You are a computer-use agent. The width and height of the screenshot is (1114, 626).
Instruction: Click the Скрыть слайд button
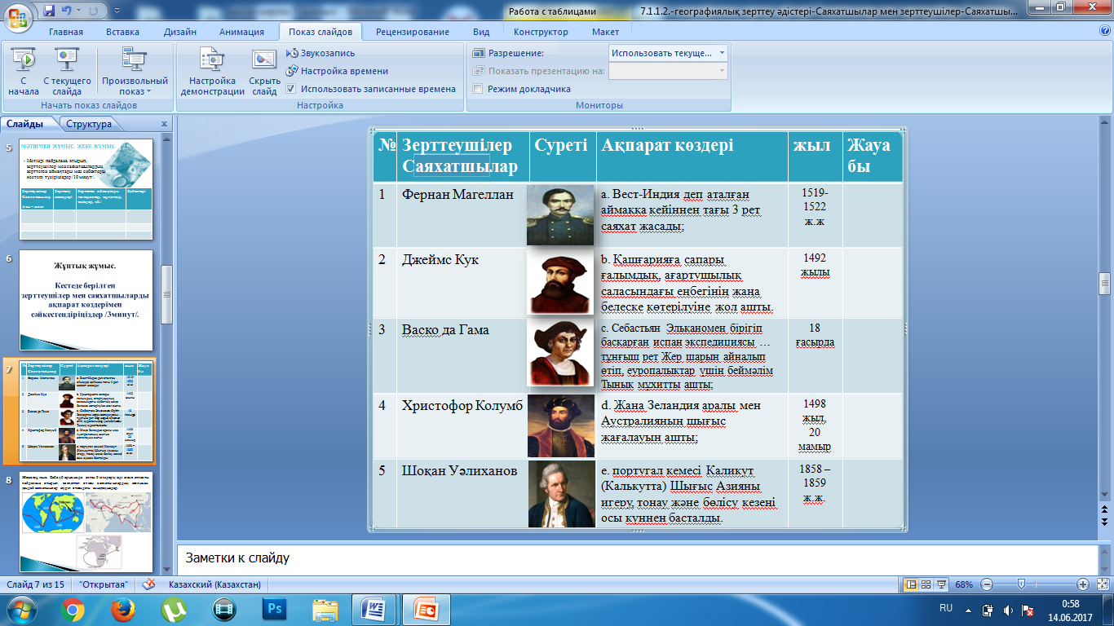point(264,72)
